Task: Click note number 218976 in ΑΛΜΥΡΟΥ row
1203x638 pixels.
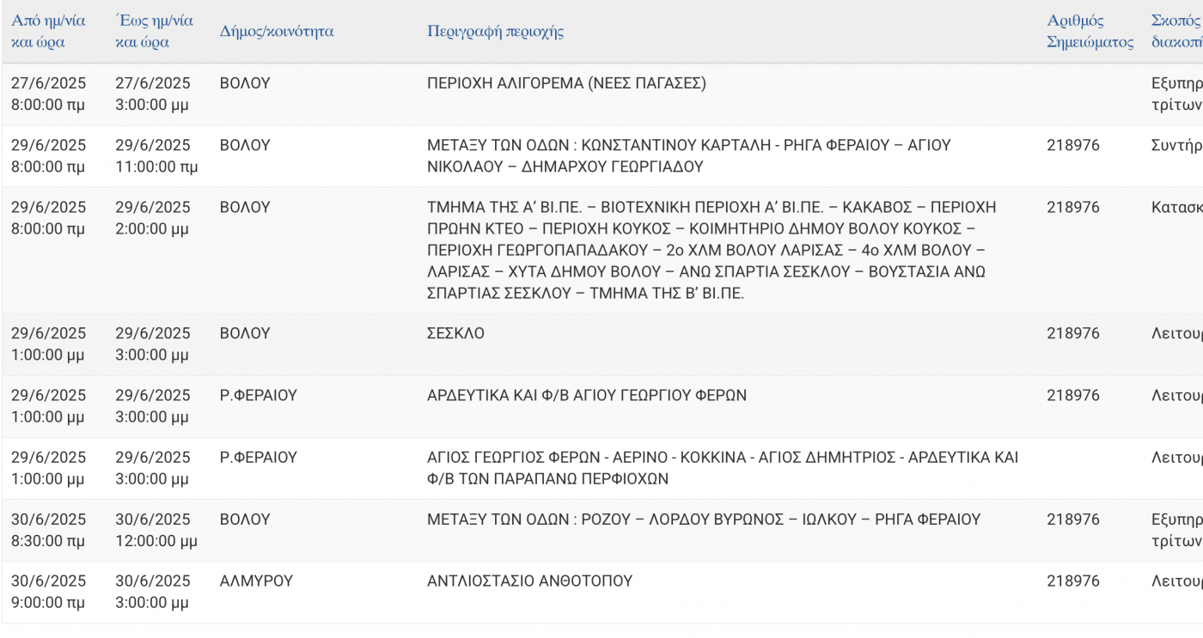Action: click(x=1072, y=581)
